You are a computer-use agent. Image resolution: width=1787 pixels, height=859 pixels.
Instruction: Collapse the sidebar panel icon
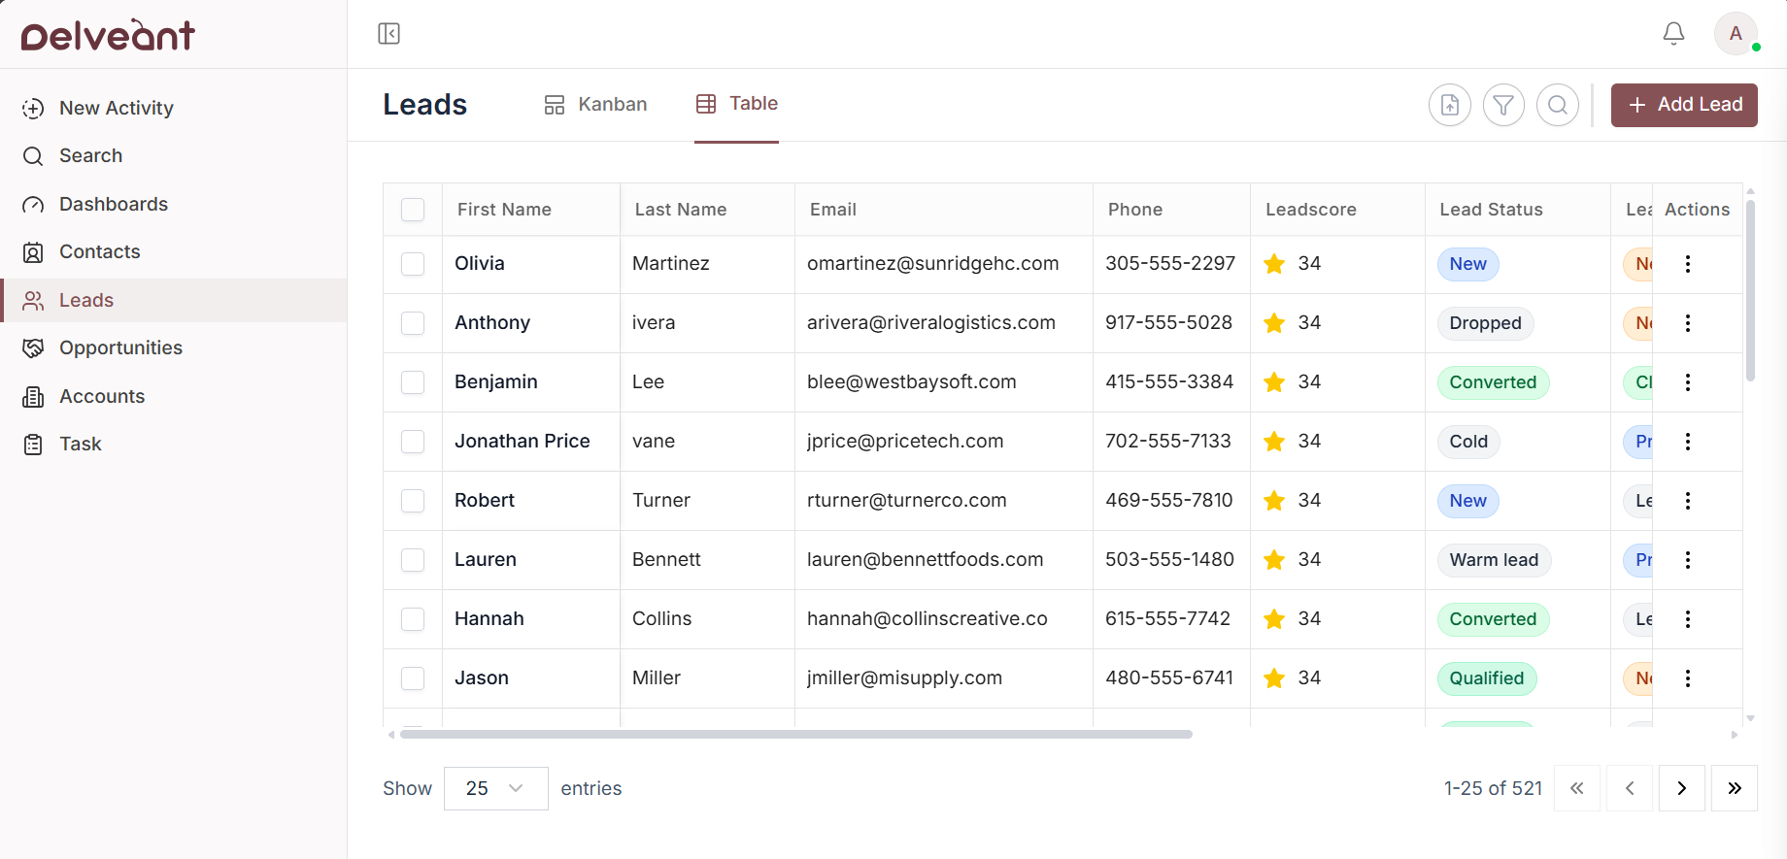pyautogui.click(x=388, y=34)
